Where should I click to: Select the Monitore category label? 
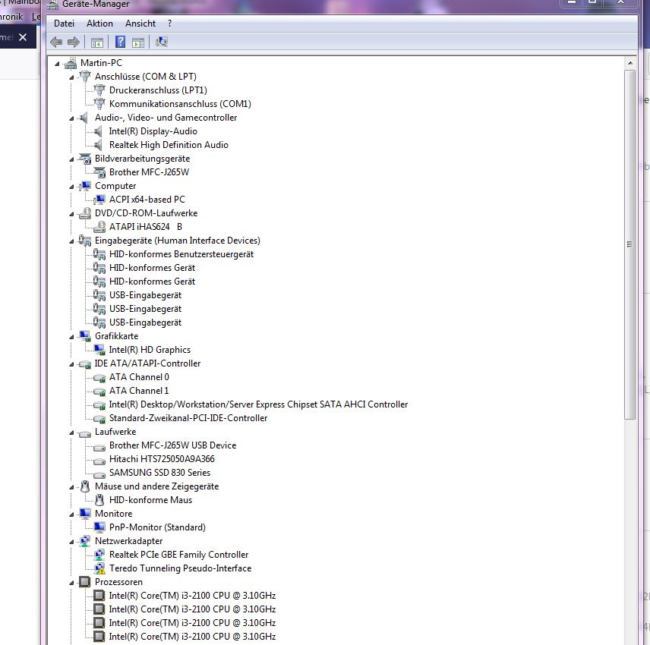click(114, 513)
